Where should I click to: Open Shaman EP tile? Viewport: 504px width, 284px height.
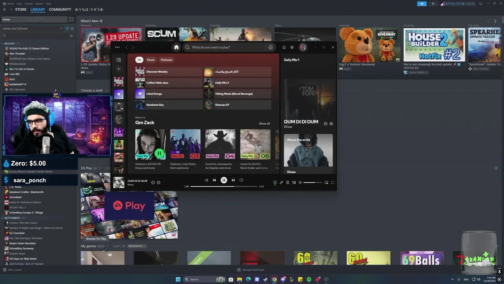coord(237,105)
